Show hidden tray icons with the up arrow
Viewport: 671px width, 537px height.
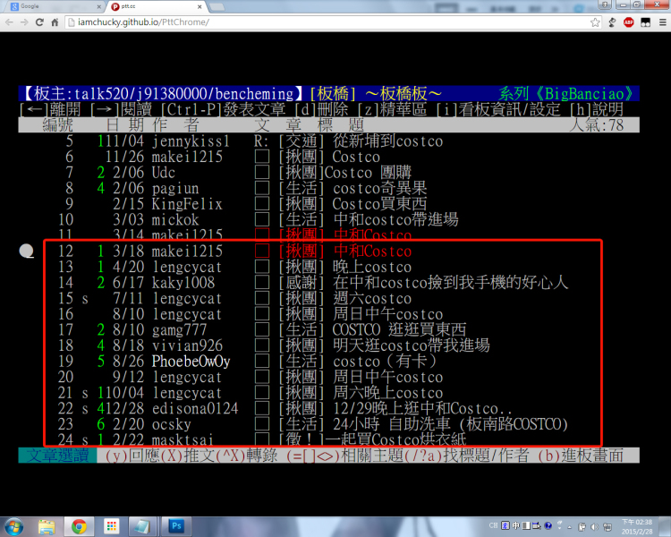click(x=570, y=527)
